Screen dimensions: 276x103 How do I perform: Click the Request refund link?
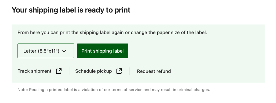pos(154,71)
